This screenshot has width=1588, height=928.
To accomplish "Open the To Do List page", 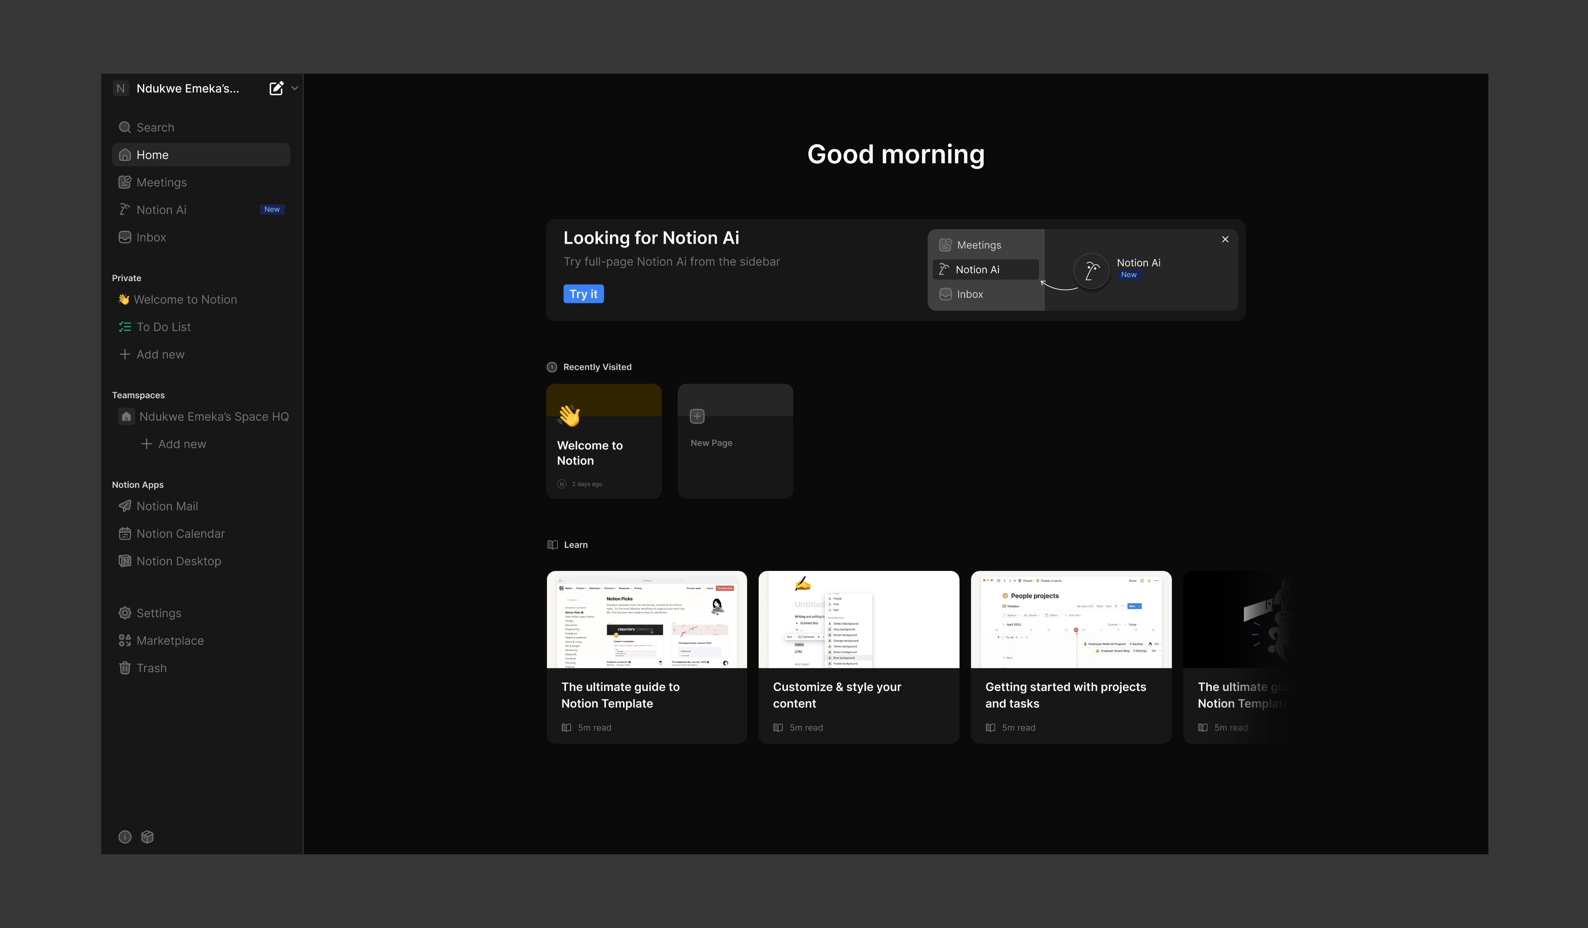I will click(x=163, y=327).
